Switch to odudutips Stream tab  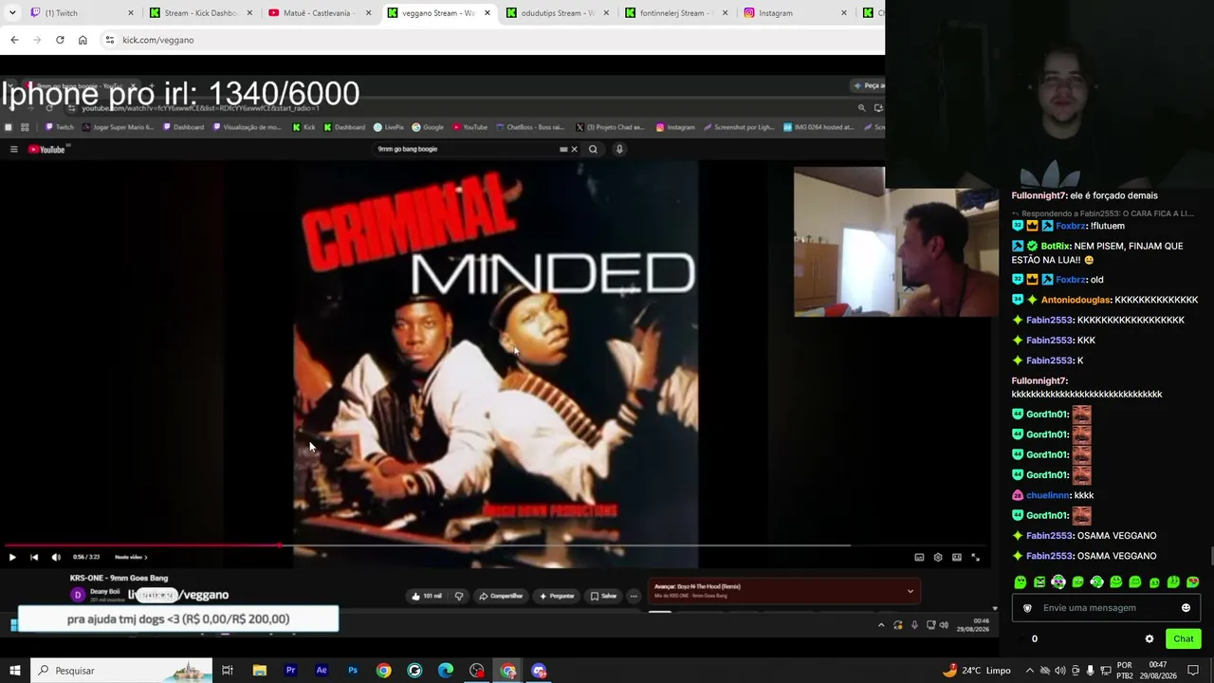coord(559,13)
